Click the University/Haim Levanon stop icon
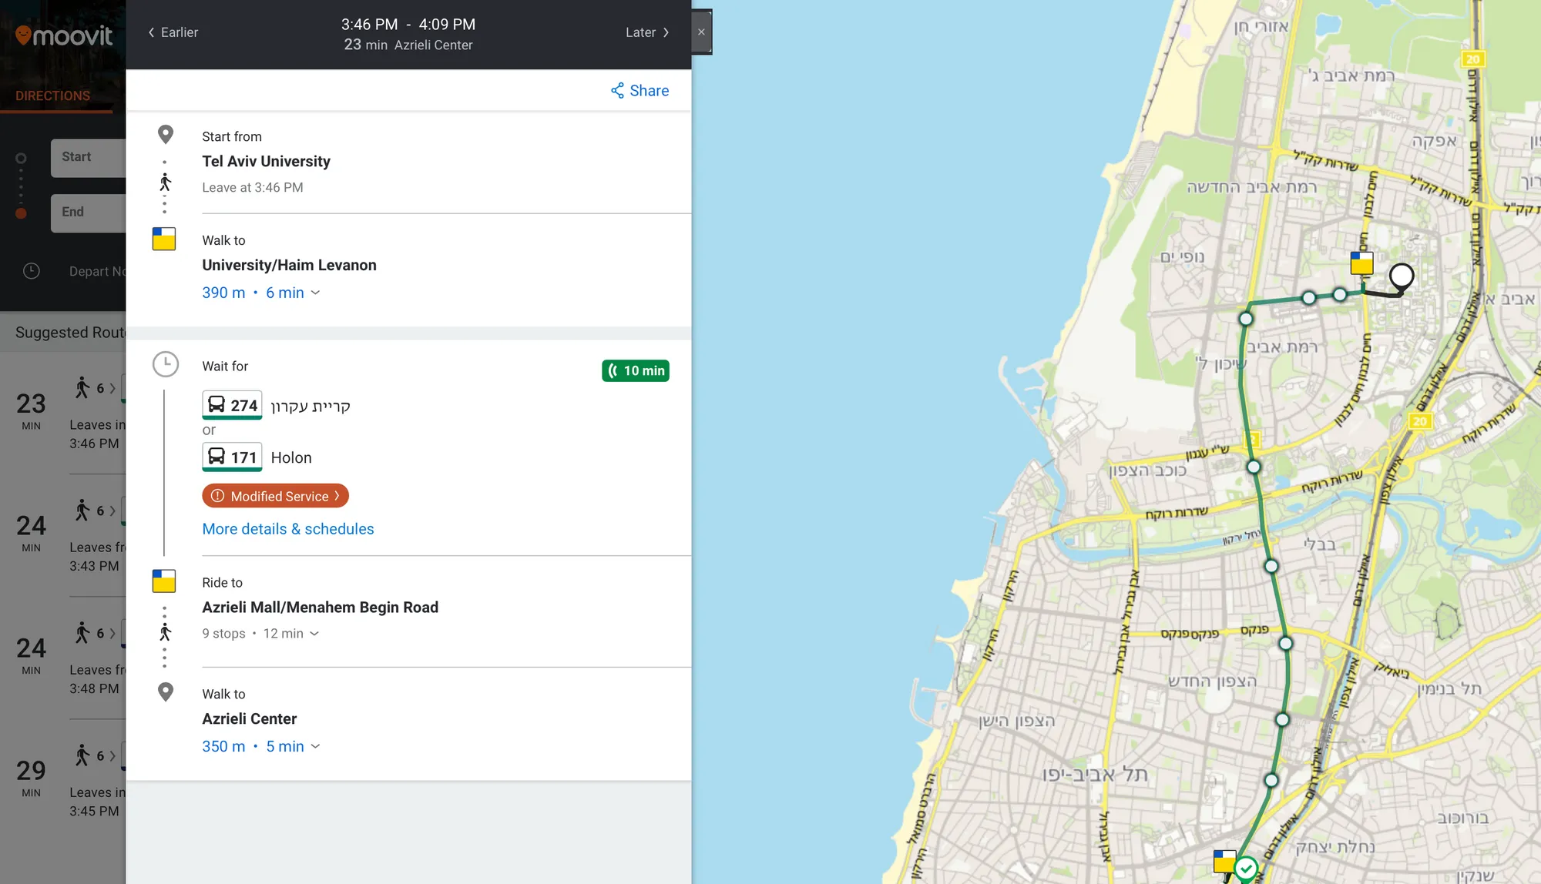Viewport: 1541px width, 884px height. (x=164, y=239)
